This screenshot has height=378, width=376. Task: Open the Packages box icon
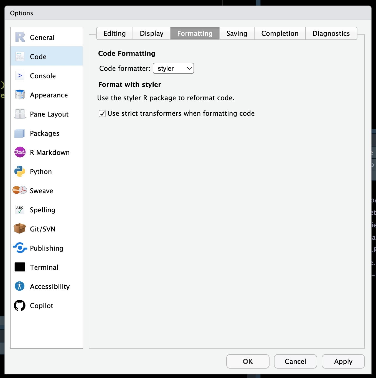click(20, 133)
